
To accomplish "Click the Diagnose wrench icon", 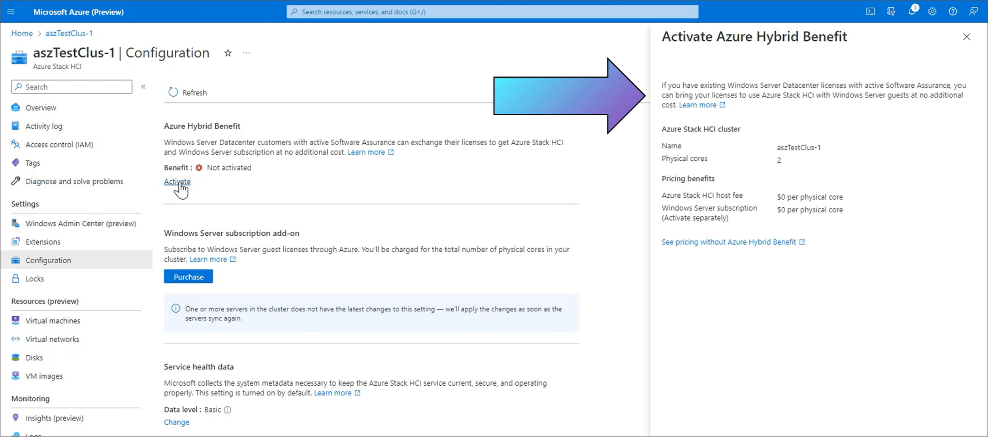I will point(16,181).
